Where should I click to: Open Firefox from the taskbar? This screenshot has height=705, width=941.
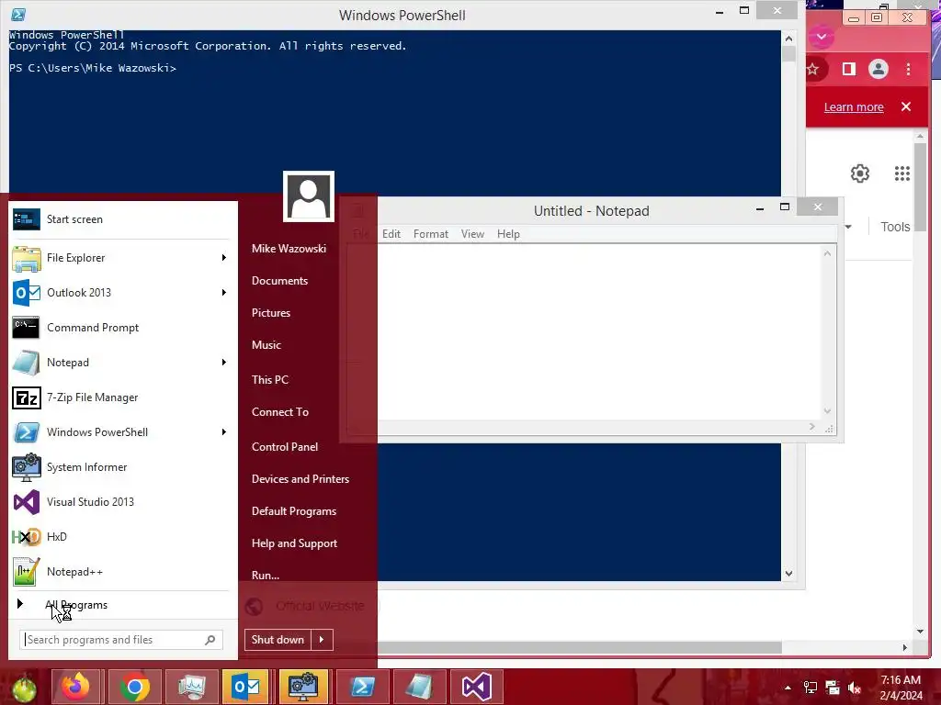pos(75,687)
